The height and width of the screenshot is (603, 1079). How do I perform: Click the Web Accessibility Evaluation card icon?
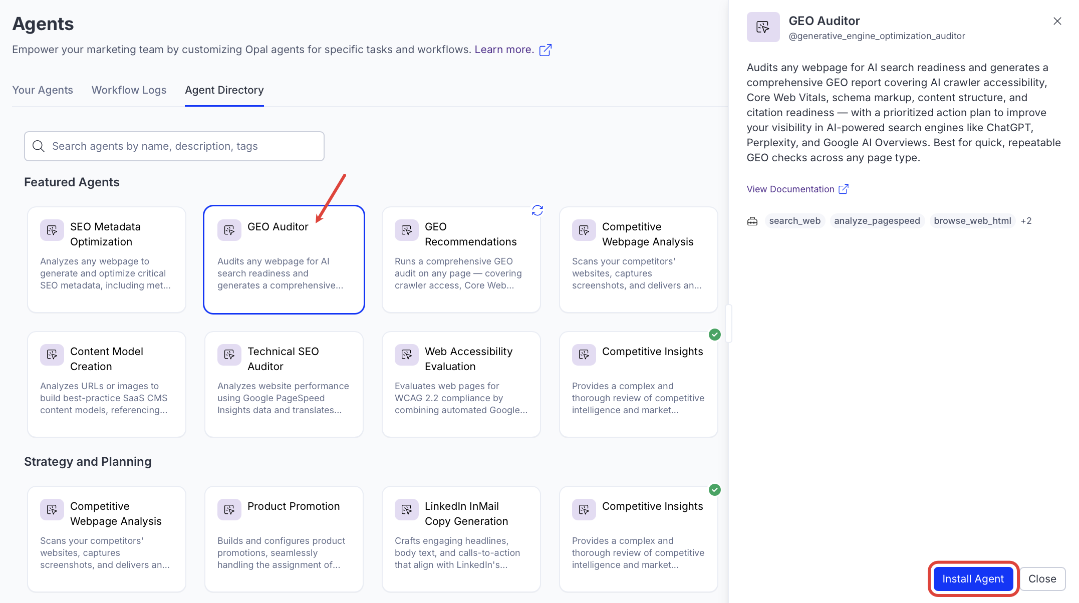(407, 355)
